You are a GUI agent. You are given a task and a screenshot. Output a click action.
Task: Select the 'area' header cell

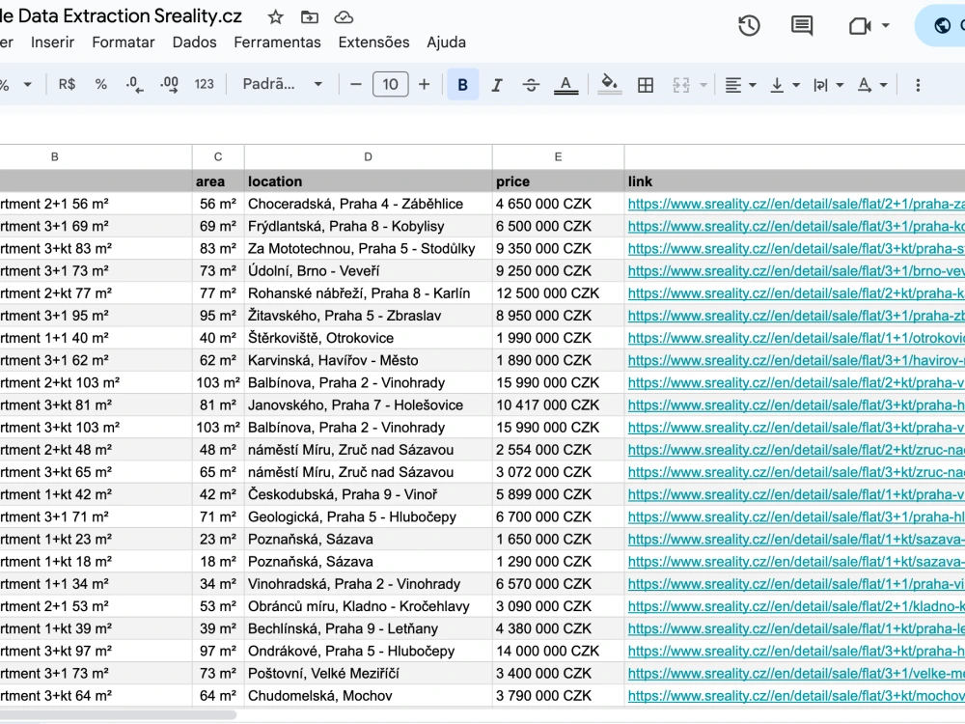(218, 181)
